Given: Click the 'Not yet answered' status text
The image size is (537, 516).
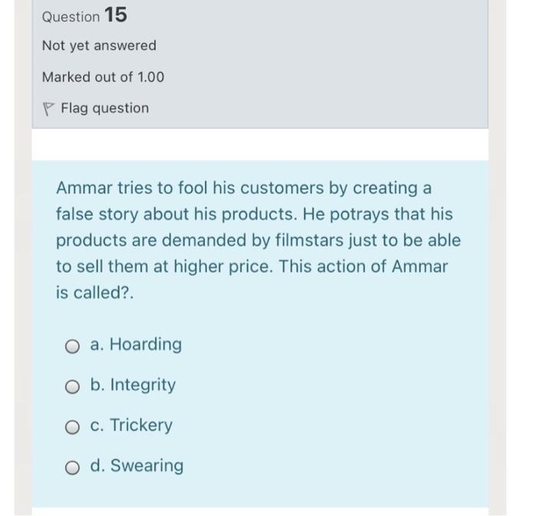Looking at the screenshot, I should (x=99, y=45).
